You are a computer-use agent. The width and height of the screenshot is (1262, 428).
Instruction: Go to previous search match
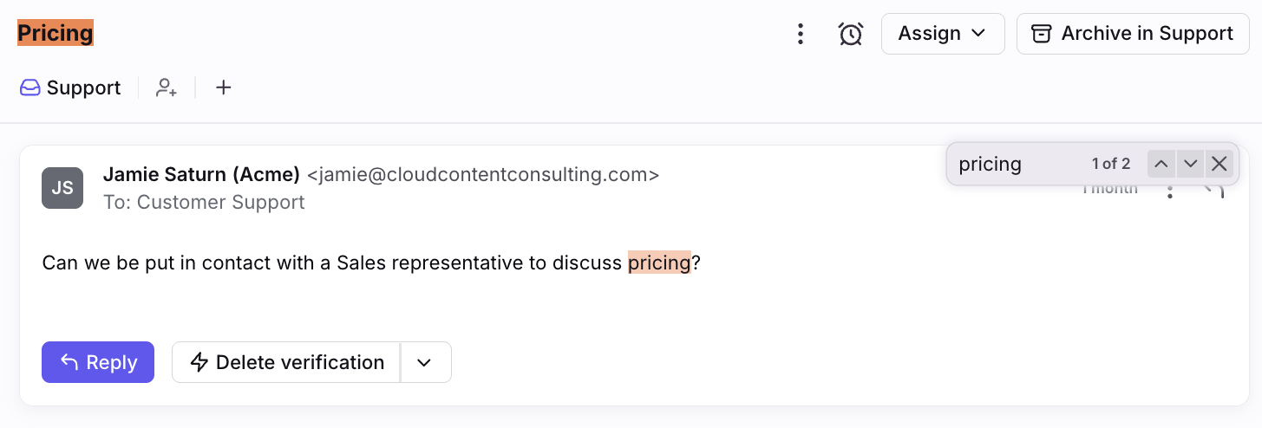click(1161, 164)
